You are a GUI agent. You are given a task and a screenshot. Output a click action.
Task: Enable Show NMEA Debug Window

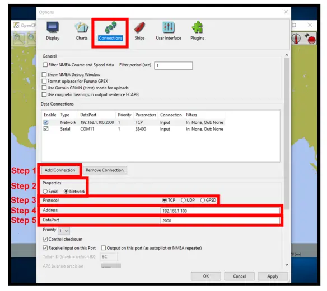[44, 74]
